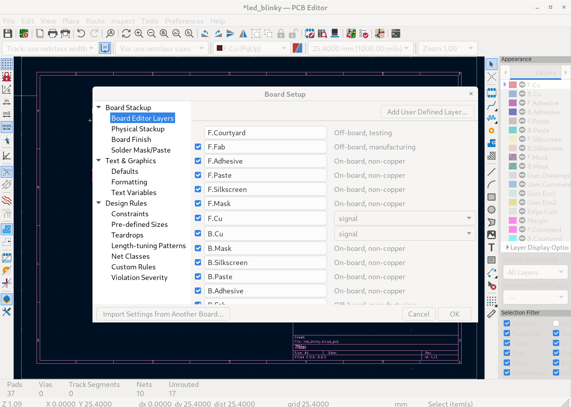Click the Print icon
This screenshot has height=407, width=571.
[52, 33]
